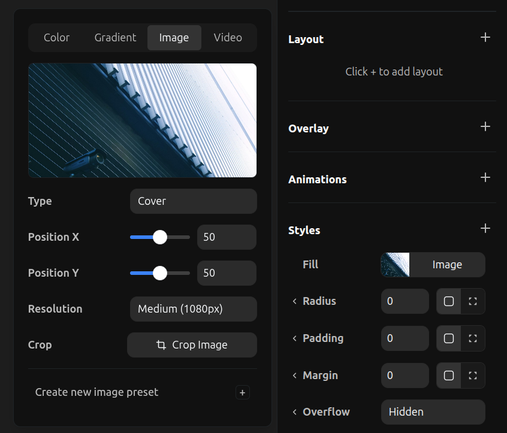
Task: Open the Type dropdown showing Cover
Action: (193, 201)
